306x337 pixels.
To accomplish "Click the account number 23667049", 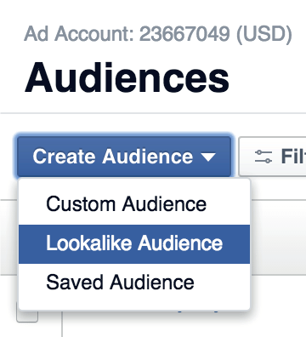I will tap(184, 34).
